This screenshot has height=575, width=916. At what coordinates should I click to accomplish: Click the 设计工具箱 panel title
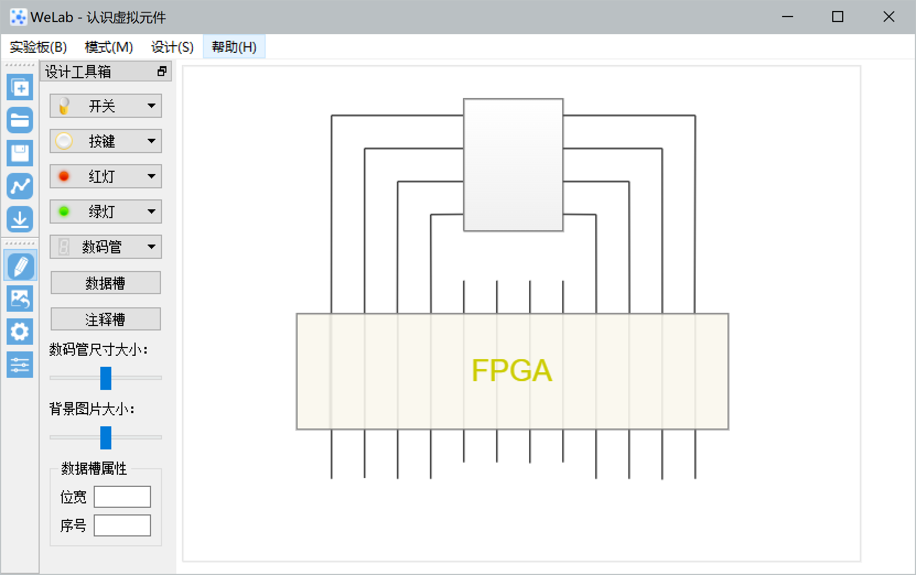78,72
